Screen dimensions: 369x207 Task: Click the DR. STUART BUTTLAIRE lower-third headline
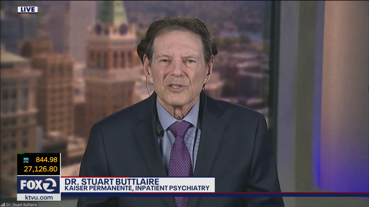tap(112, 182)
